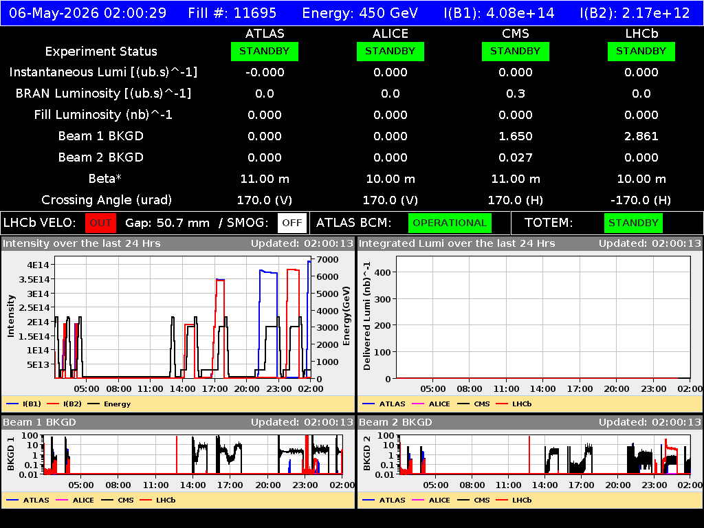Click the black Energy legend entry
Screen dimensions: 704x528
109,404
